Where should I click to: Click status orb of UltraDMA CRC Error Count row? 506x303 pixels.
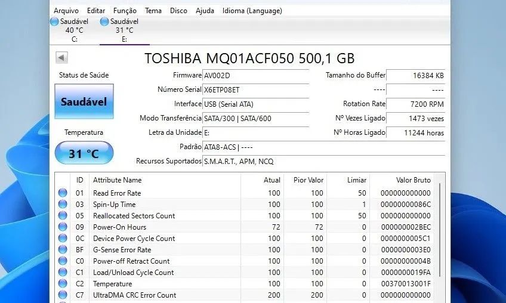coord(63,295)
